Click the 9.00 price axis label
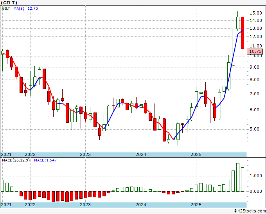266x214 pixels. point(254,67)
